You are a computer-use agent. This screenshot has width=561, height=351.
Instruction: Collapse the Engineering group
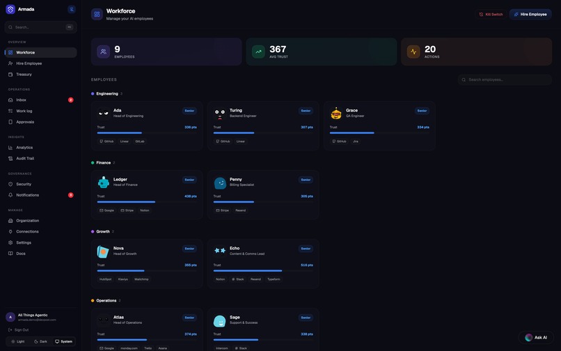106,94
